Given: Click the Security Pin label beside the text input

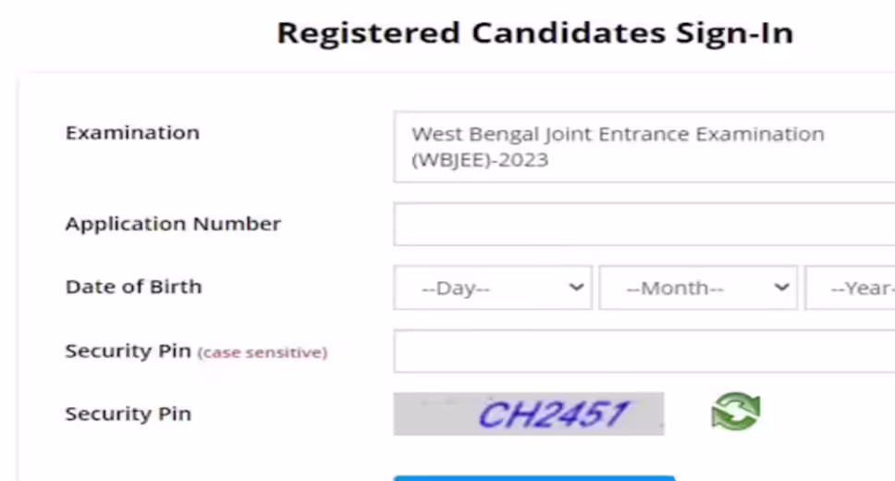Looking at the screenshot, I should pyautogui.click(x=128, y=351).
